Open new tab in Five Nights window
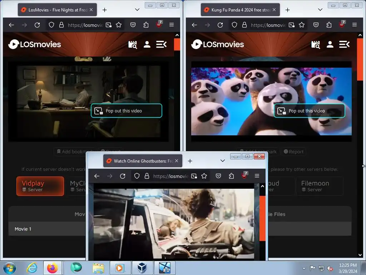366x275 pixels. pos(105,10)
